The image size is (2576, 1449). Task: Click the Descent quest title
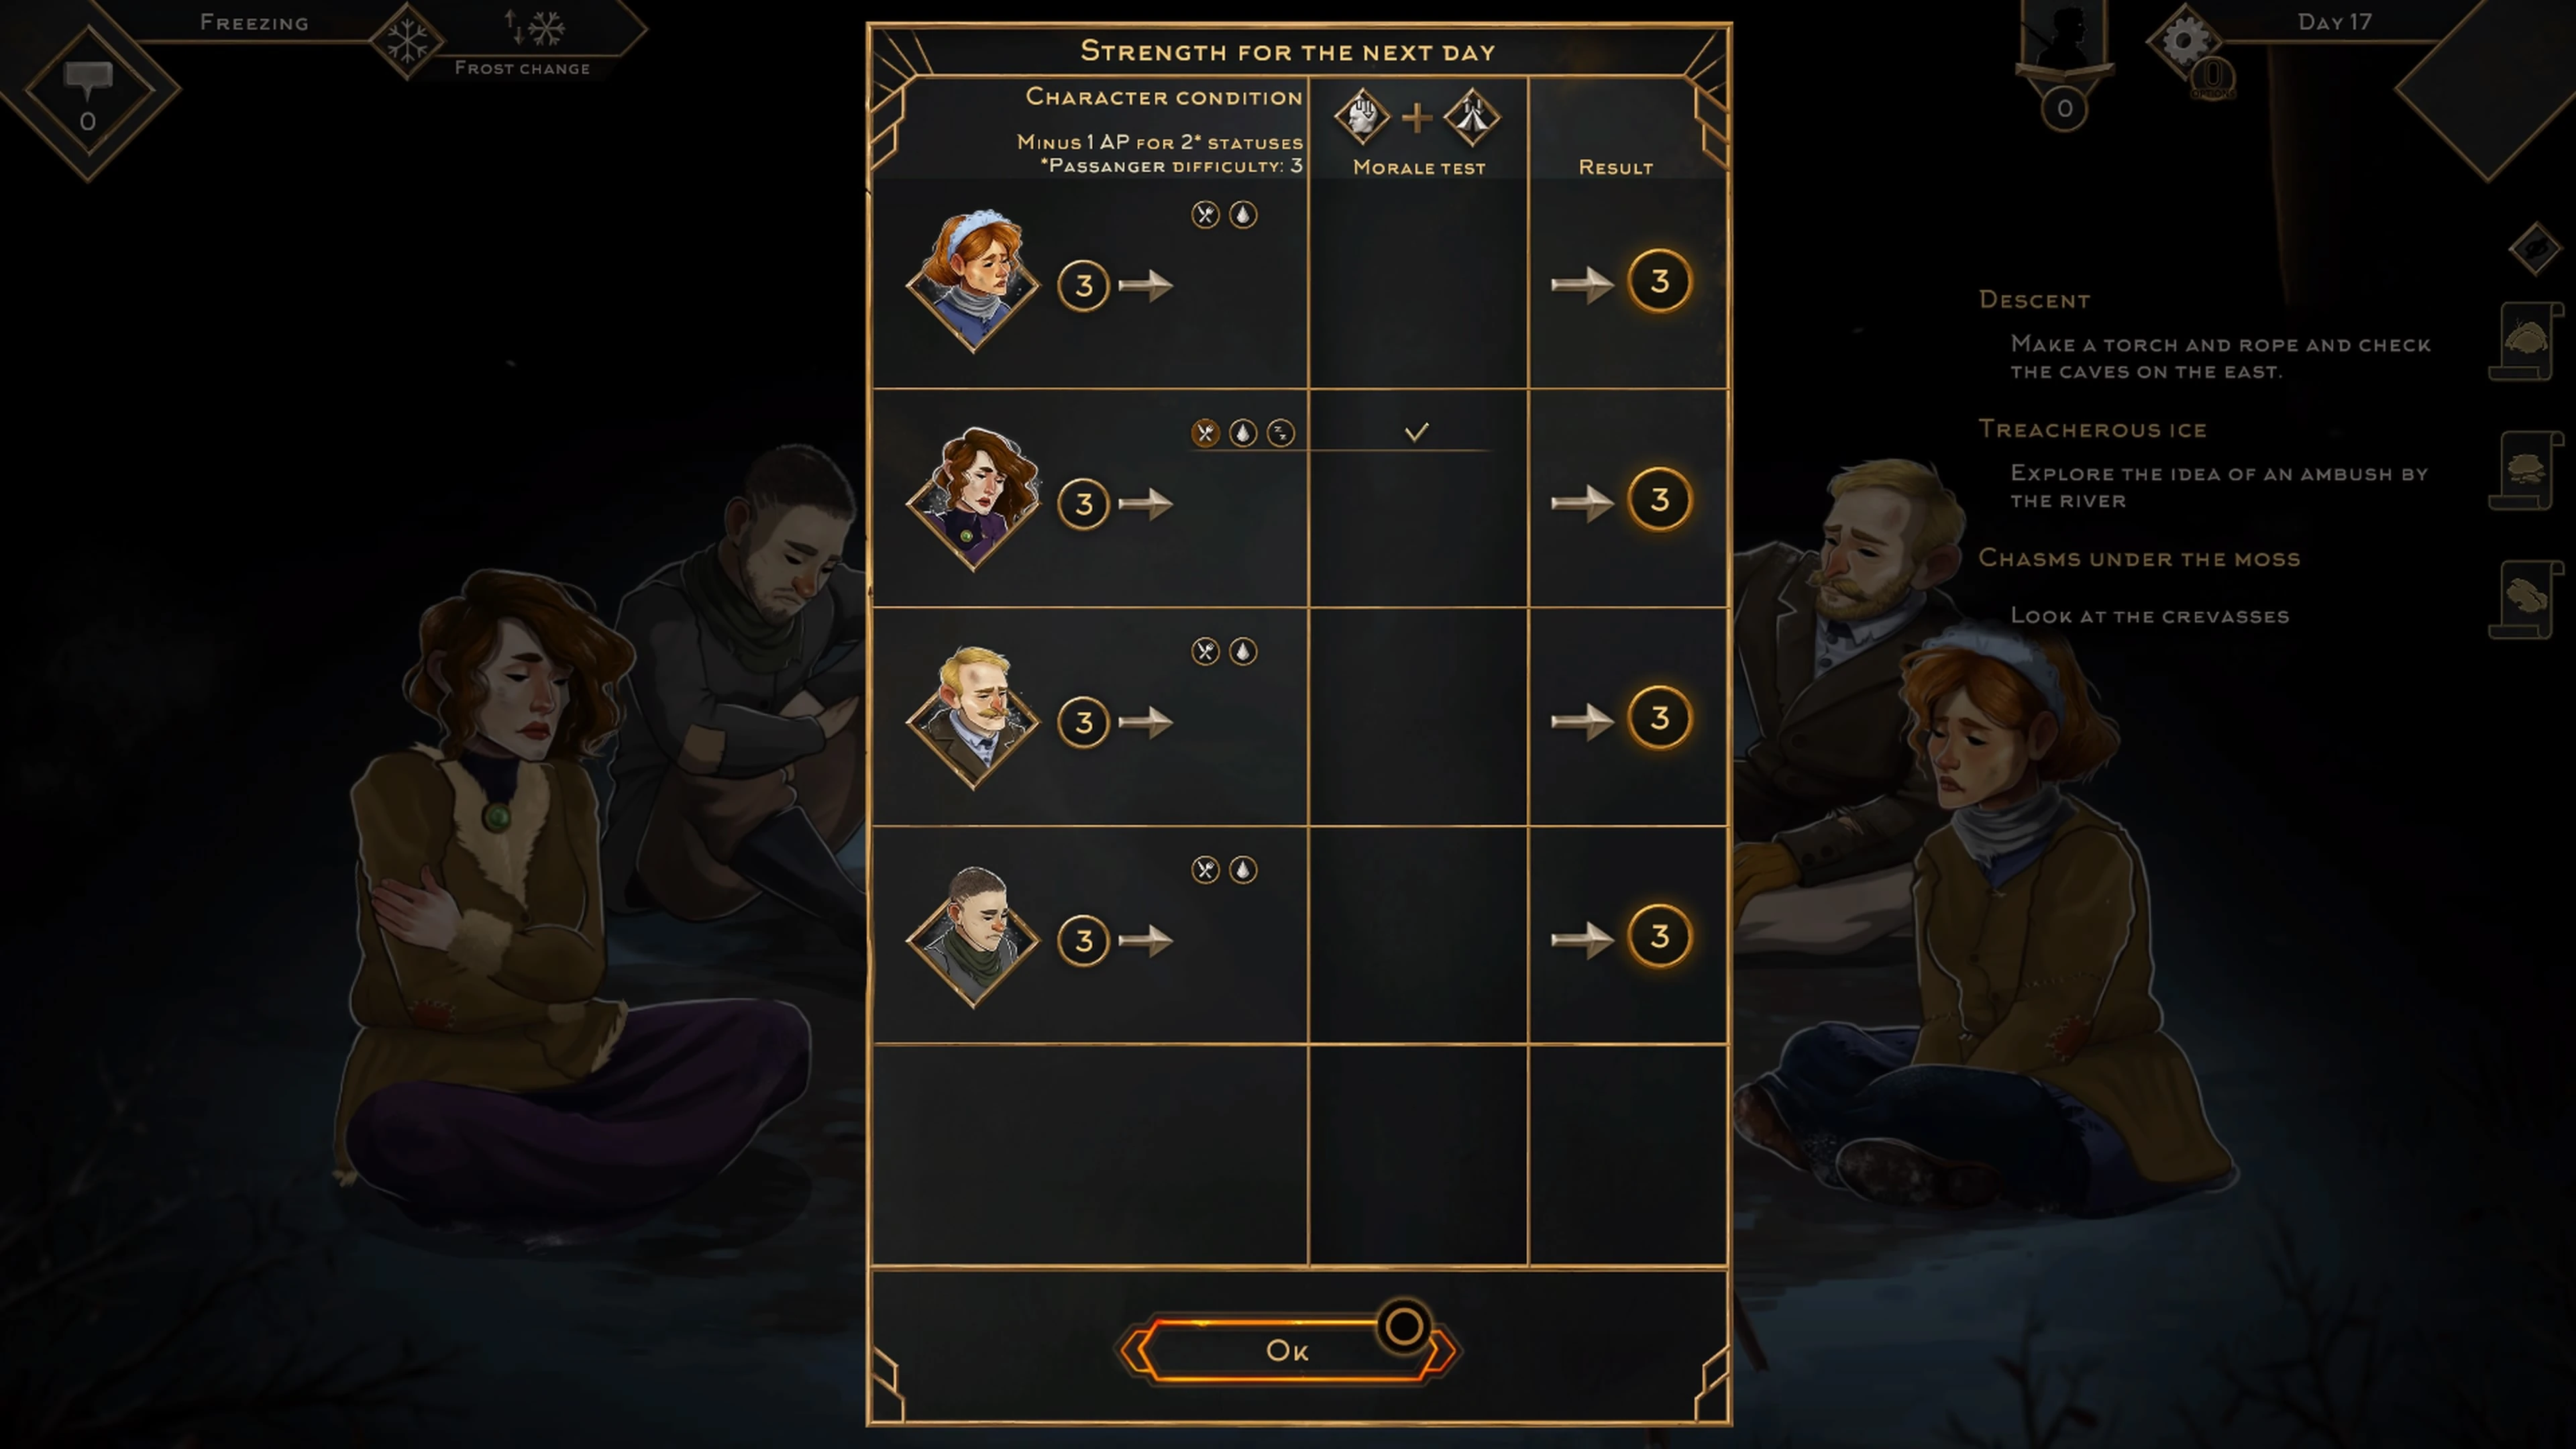[x=2034, y=300]
